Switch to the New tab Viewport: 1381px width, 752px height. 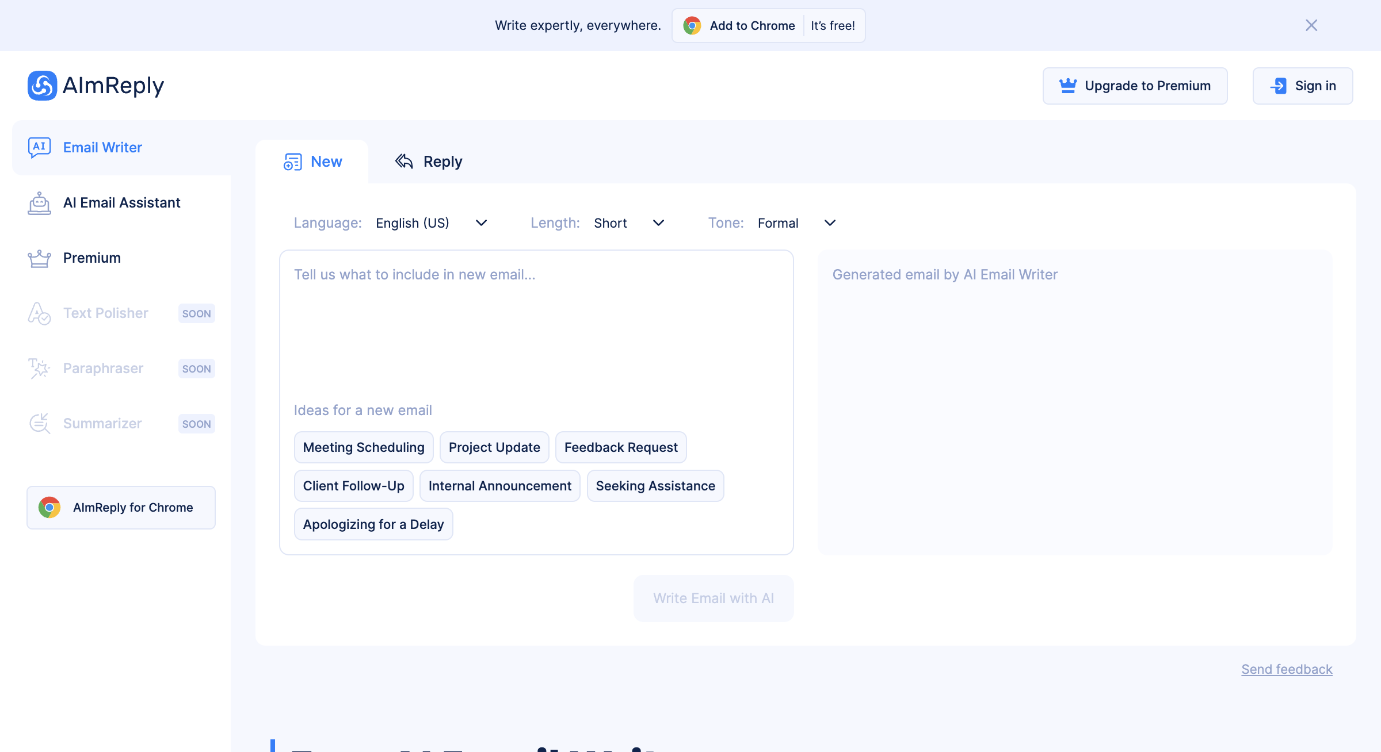(312, 162)
